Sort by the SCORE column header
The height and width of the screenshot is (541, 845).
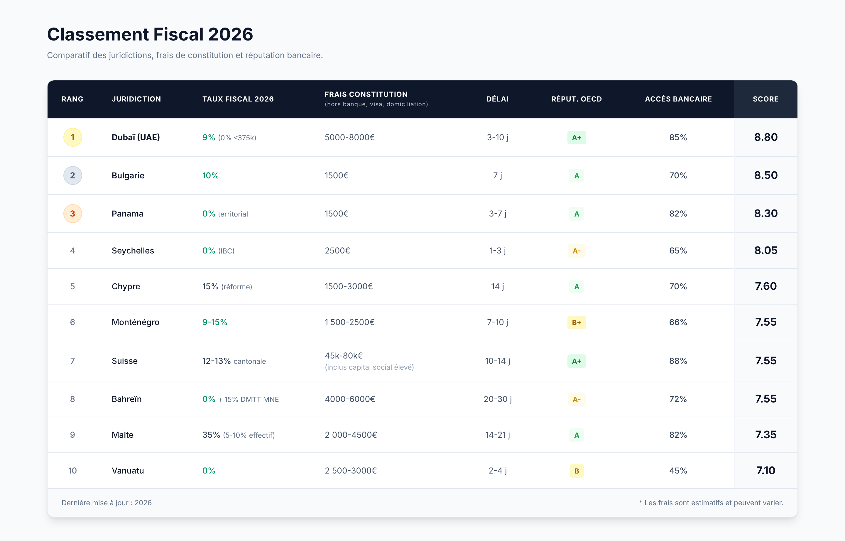[x=765, y=99]
